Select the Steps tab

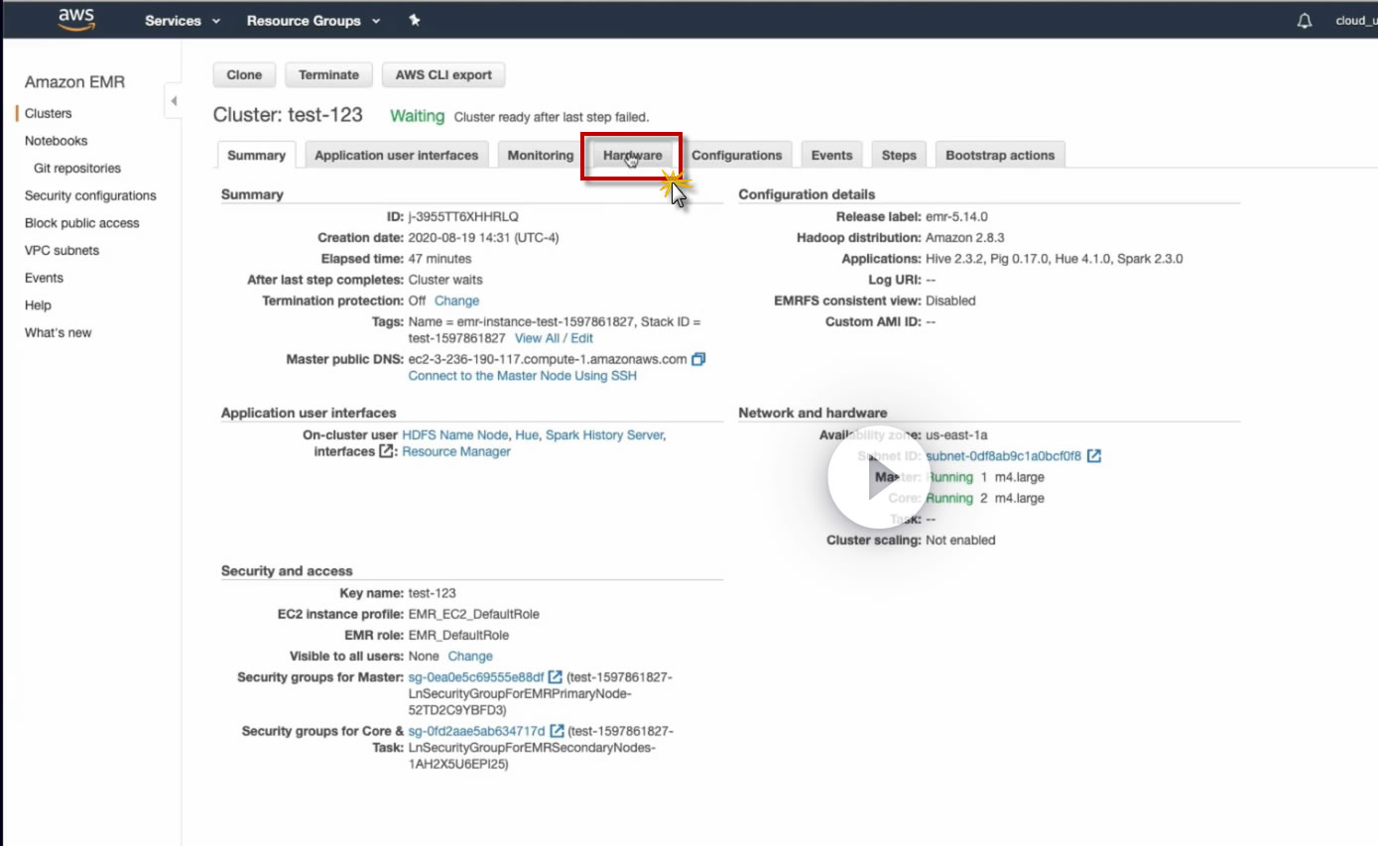pos(899,156)
